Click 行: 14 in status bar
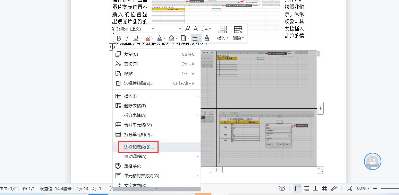The image size is (399, 195). [83, 189]
